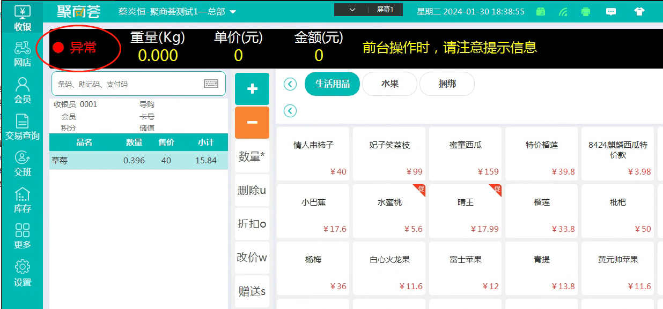This screenshot has width=663, height=309.
Task: Click the 卡号 card number field
Action: pos(147,116)
